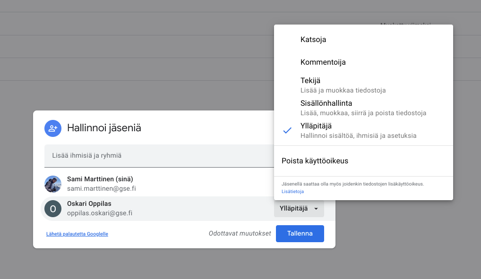Screen dimensions: 481x279
Task: Set the role to Tekijä
Action: [x=310, y=81]
